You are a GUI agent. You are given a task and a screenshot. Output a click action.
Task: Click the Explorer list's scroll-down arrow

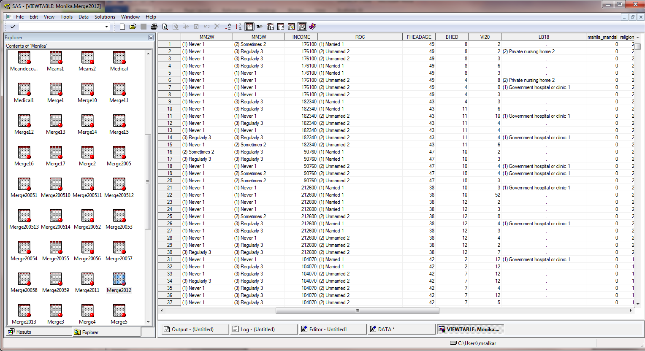tap(148, 322)
